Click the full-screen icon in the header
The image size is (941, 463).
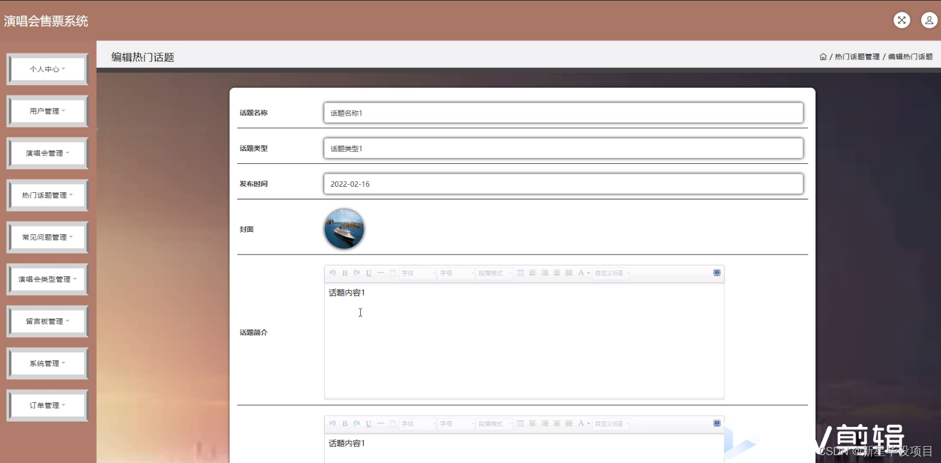901,20
